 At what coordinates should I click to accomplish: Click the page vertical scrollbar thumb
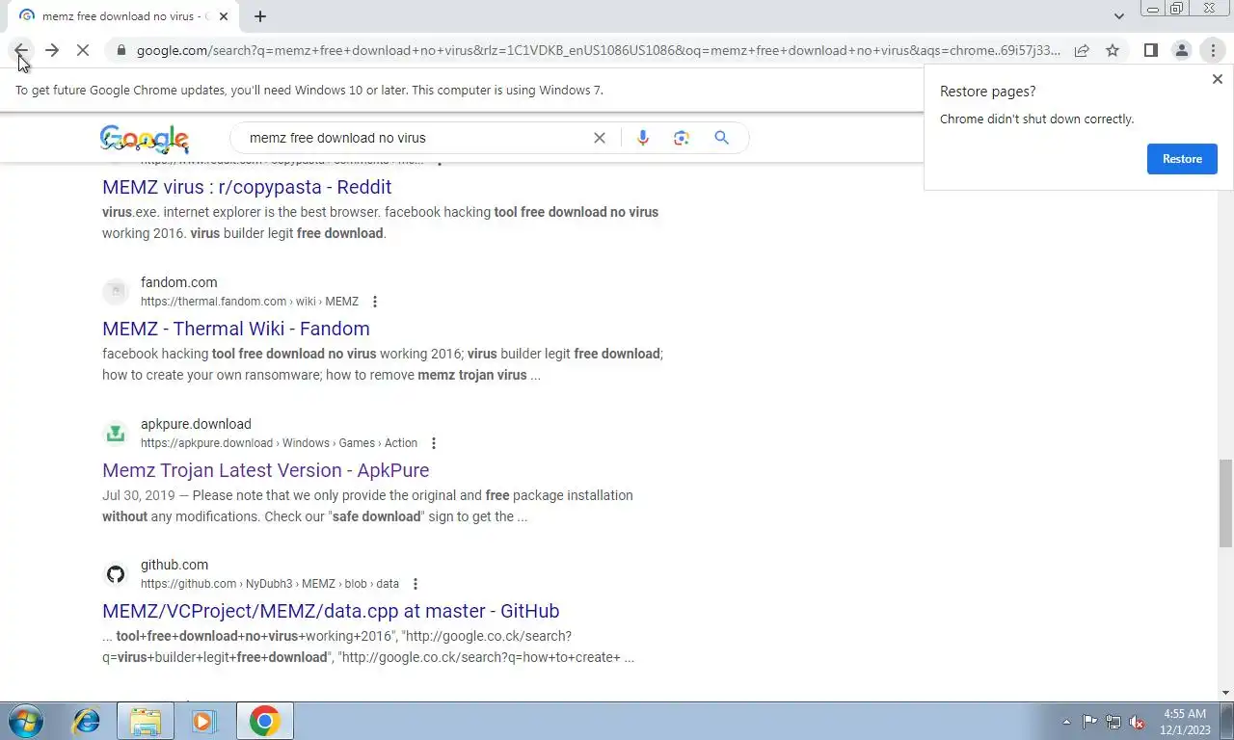[1225, 503]
